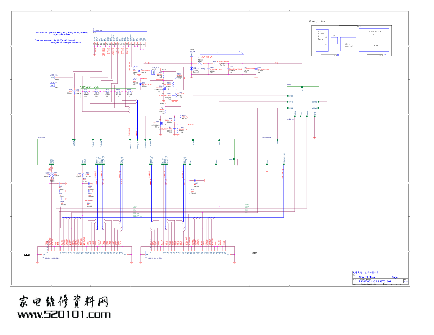
Task: Select the J1 connector header box
Action: 120,36
